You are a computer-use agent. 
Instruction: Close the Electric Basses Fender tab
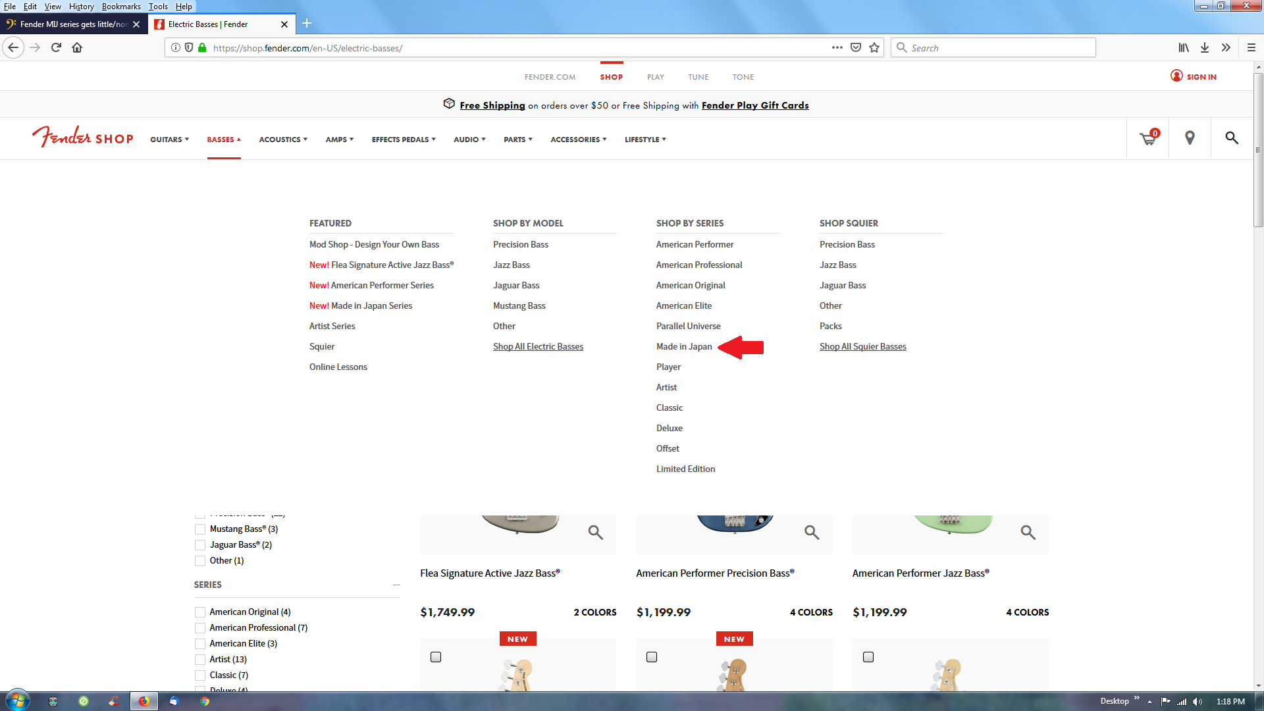pyautogui.click(x=284, y=24)
